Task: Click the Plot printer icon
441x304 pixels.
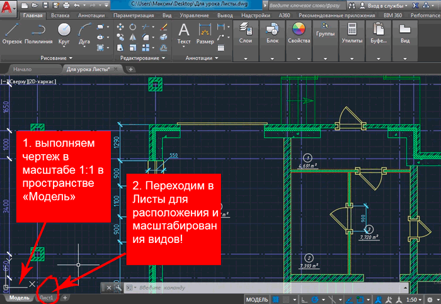Action: click(x=66, y=5)
